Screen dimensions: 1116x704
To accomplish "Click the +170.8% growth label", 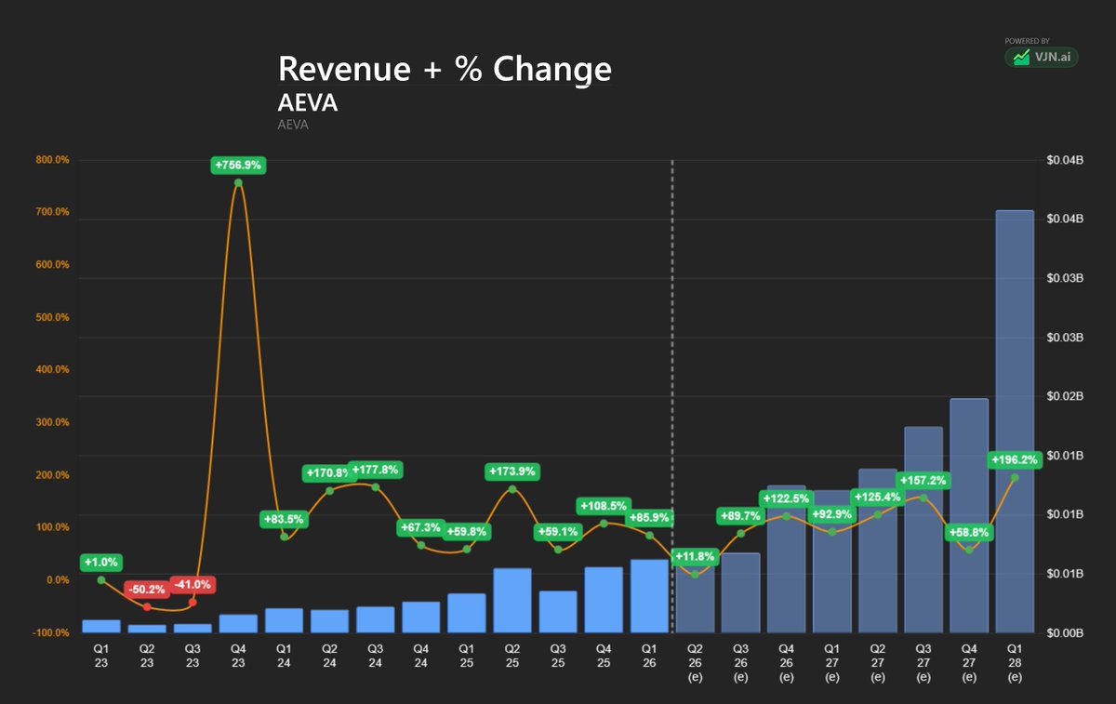I will tap(325, 473).
